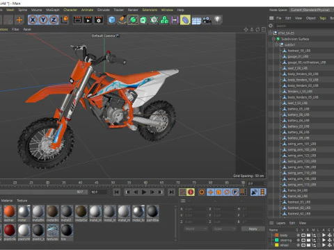Toggle the X axis lock
The image size is (334, 250).
33,20
